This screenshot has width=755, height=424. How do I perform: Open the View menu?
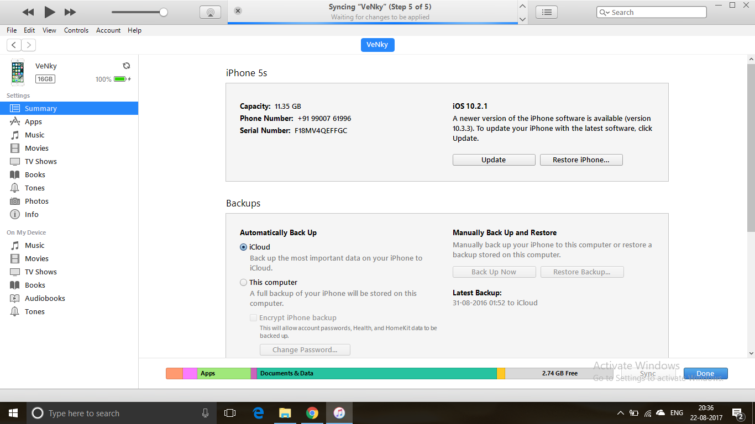click(x=49, y=30)
